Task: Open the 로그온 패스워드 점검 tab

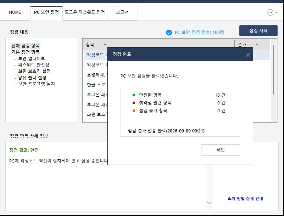Action: click(85, 12)
